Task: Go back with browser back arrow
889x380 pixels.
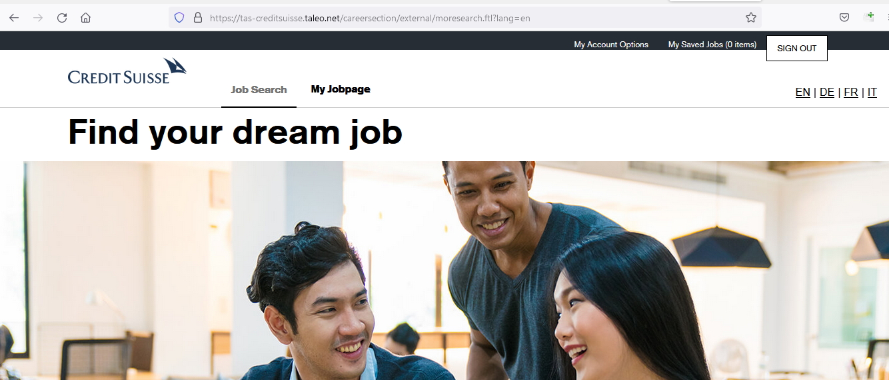Action: [x=14, y=18]
